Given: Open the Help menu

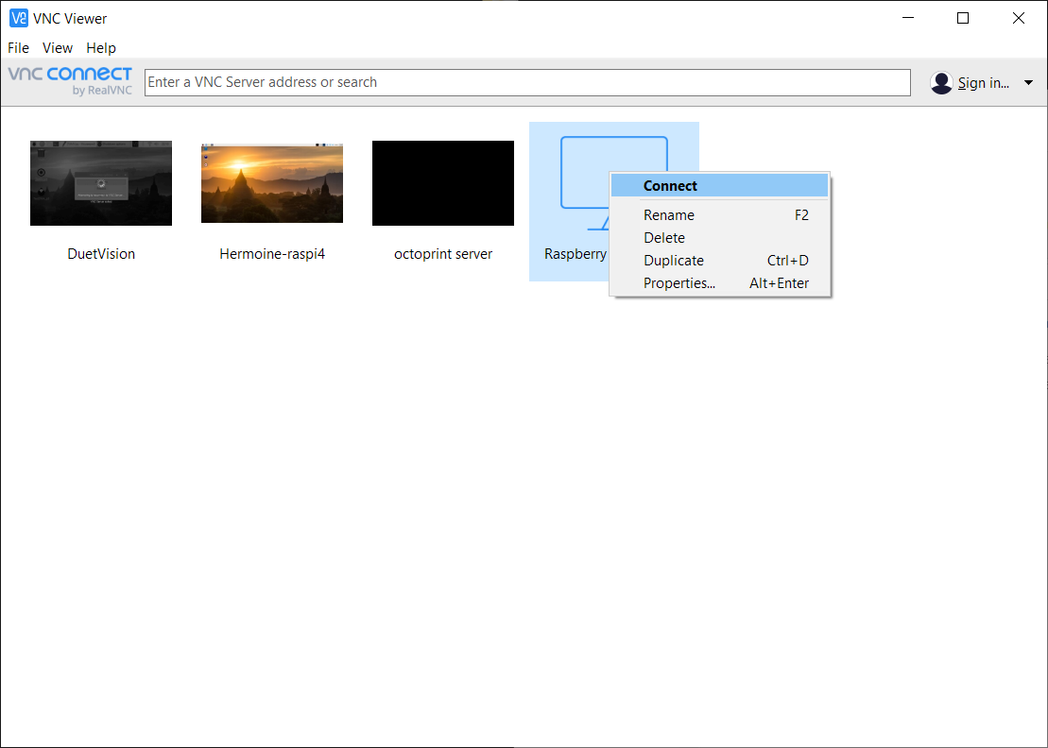Looking at the screenshot, I should pyautogui.click(x=101, y=48).
